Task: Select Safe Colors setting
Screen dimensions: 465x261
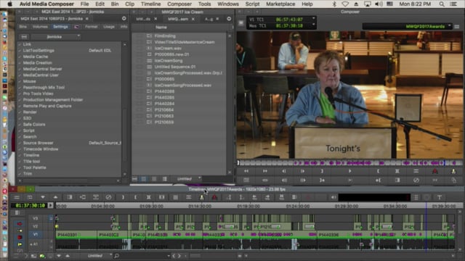Action: point(34,124)
